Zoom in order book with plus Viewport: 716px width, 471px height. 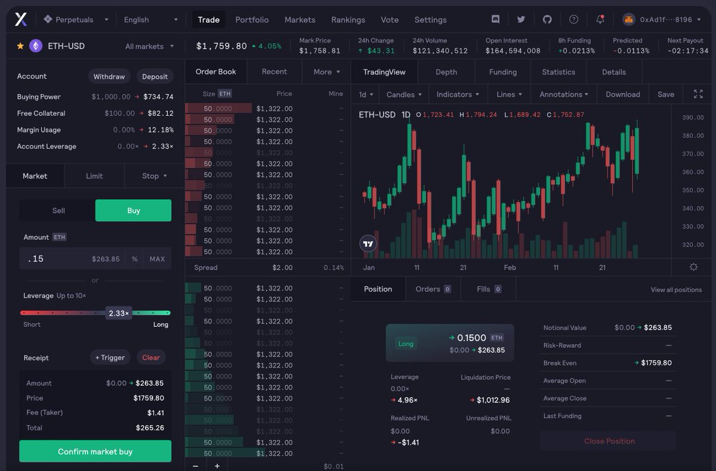click(x=217, y=466)
